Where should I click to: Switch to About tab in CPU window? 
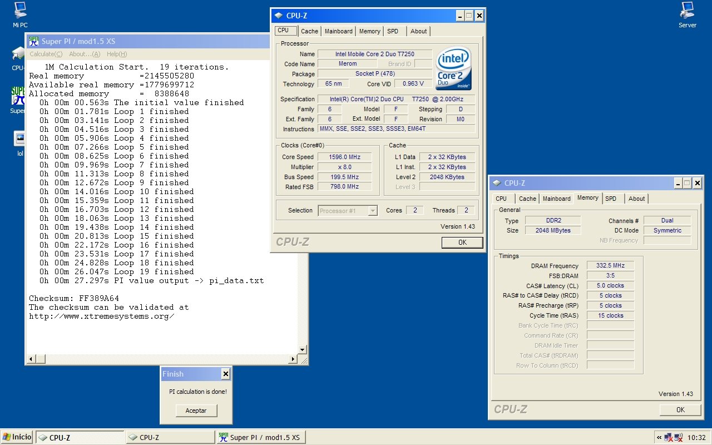click(419, 31)
